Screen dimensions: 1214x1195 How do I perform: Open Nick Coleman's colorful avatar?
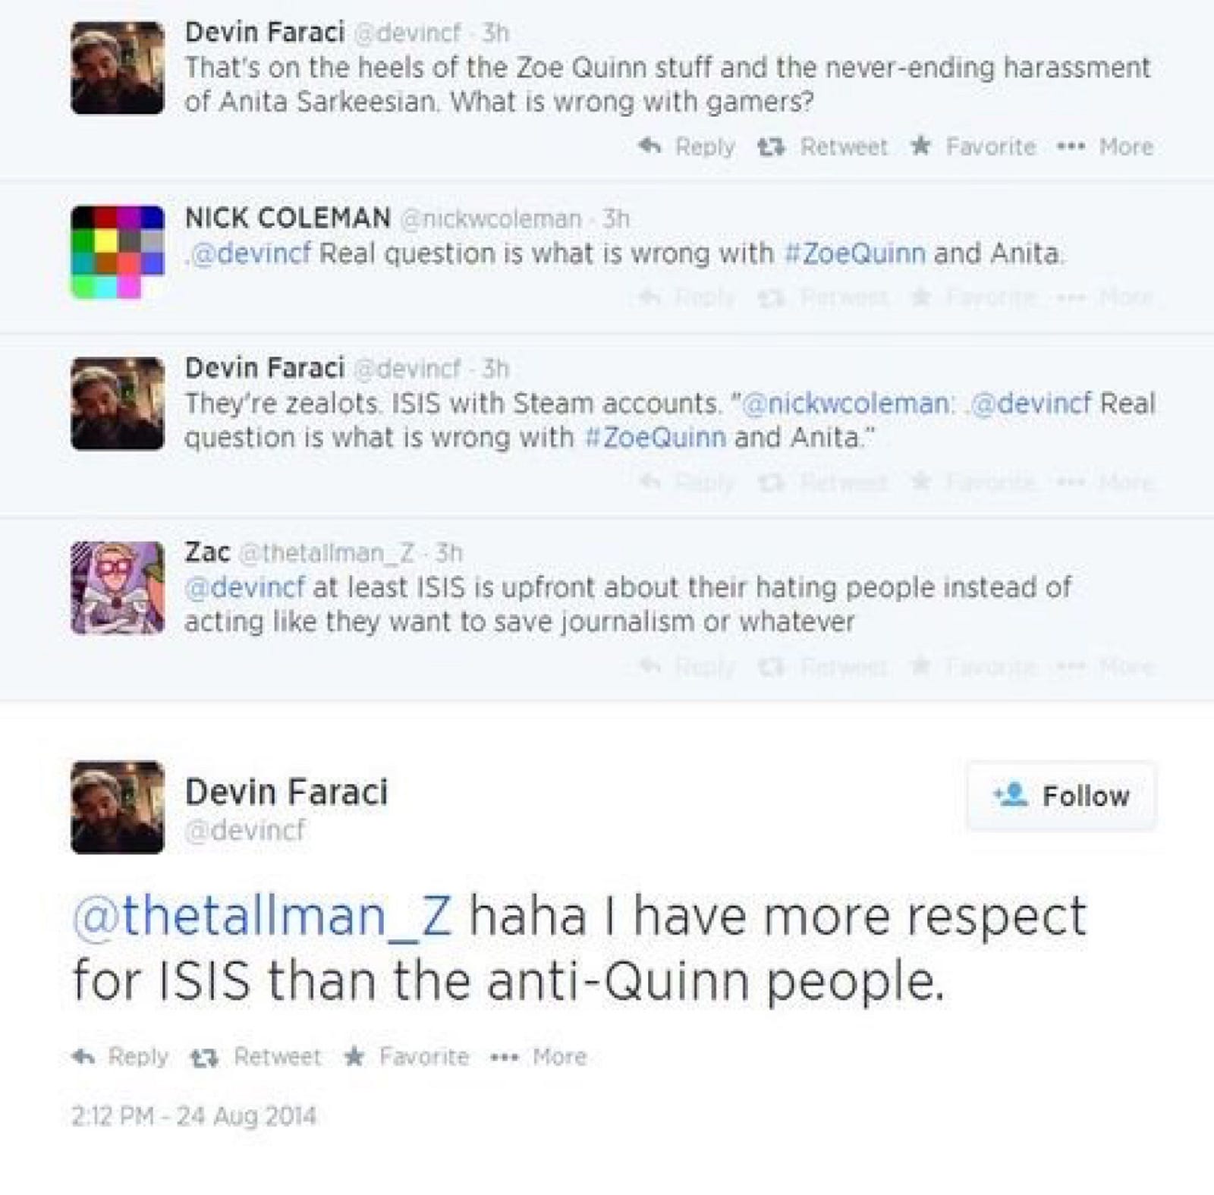point(117,251)
